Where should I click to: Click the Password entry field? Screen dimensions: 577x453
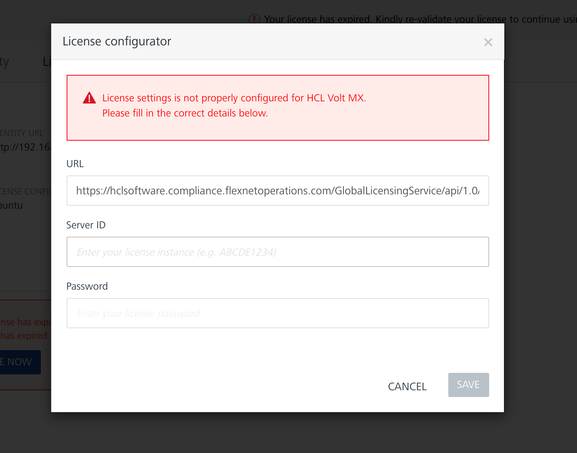click(278, 313)
